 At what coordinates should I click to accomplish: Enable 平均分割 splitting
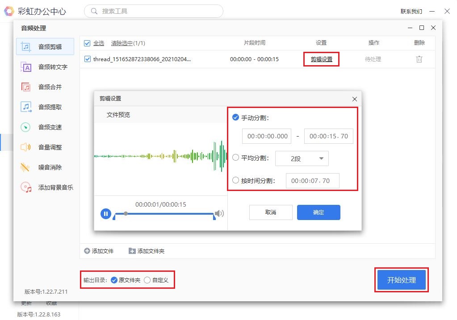pos(236,158)
